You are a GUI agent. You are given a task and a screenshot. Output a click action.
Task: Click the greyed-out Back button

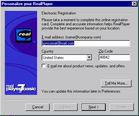pyautogui.click(x=65, y=107)
